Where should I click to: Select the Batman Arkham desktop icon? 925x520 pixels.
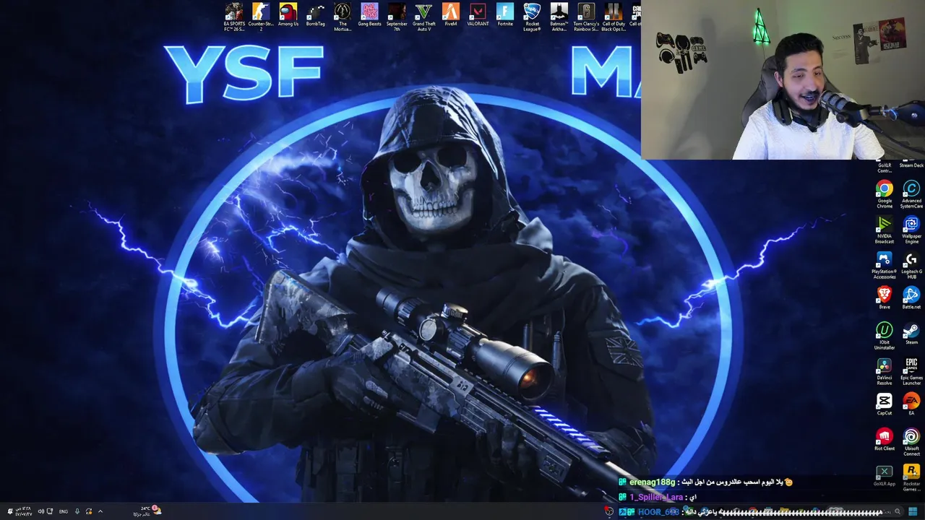click(559, 17)
